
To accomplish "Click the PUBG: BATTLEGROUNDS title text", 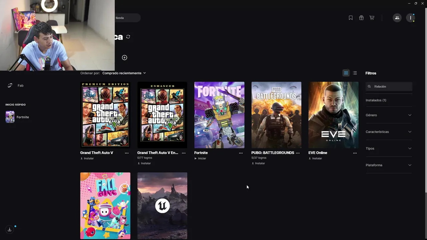I will click(x=273, y=153).
